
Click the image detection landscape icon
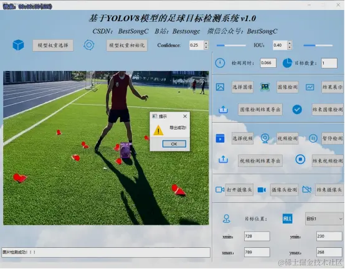265,87
